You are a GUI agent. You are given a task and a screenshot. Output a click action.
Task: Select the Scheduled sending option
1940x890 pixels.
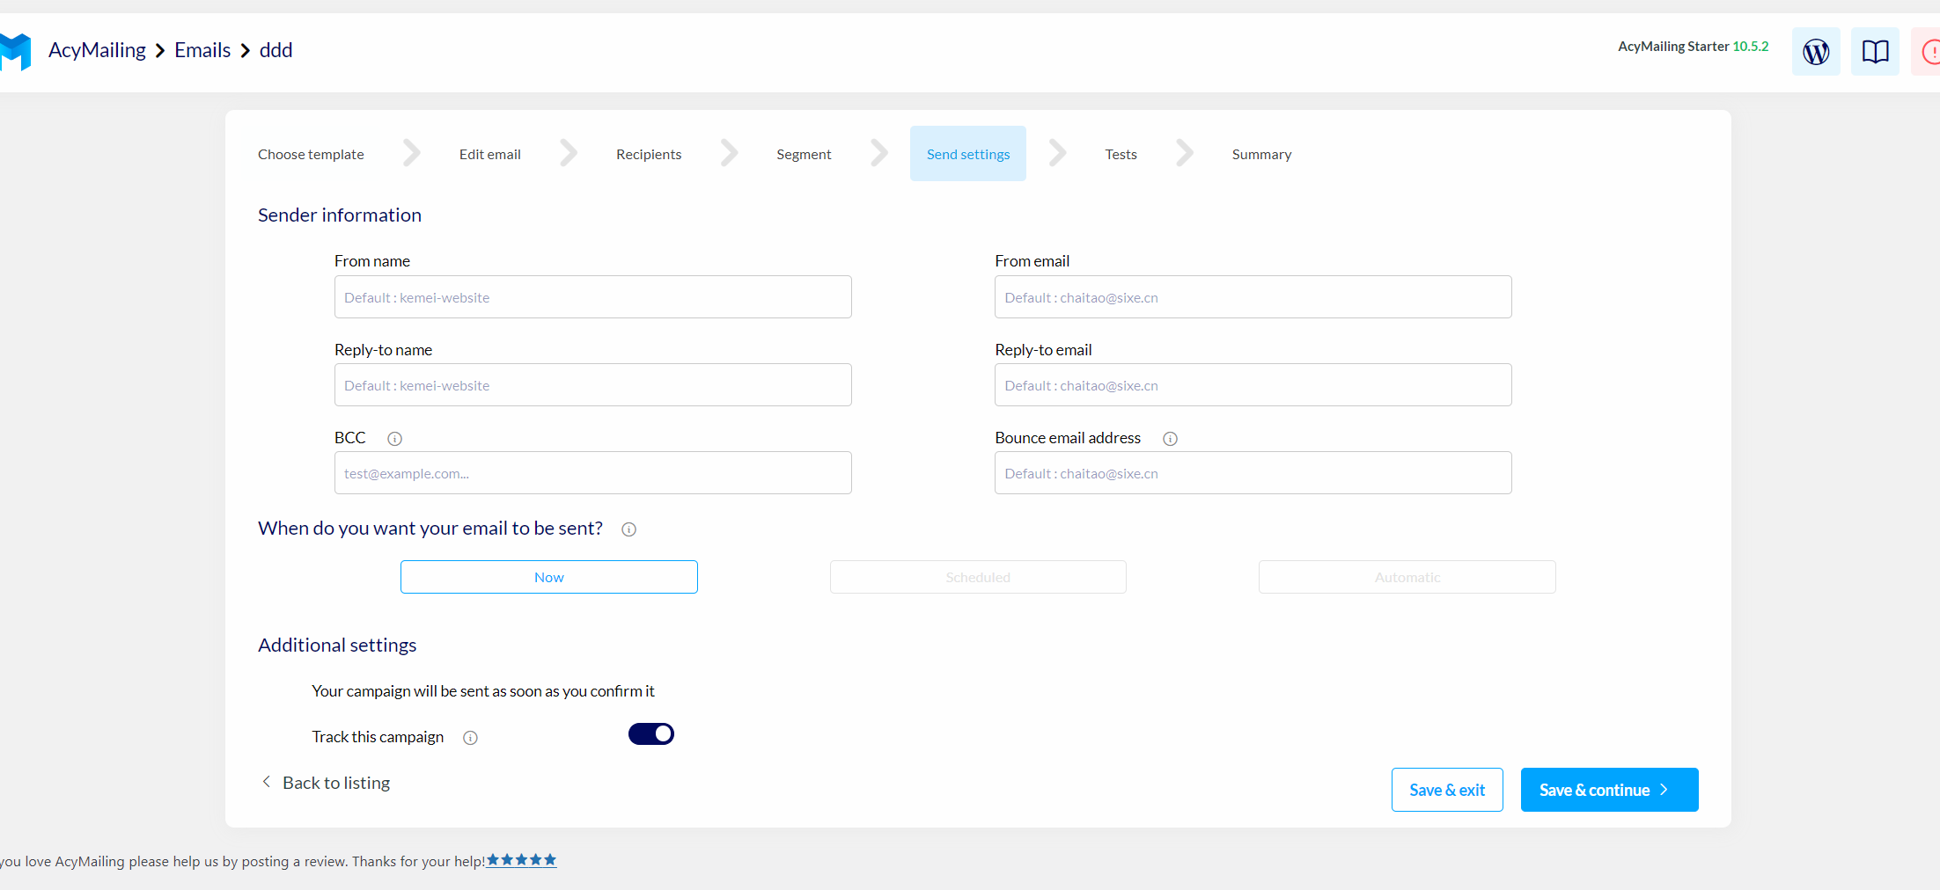click(977, 577)
